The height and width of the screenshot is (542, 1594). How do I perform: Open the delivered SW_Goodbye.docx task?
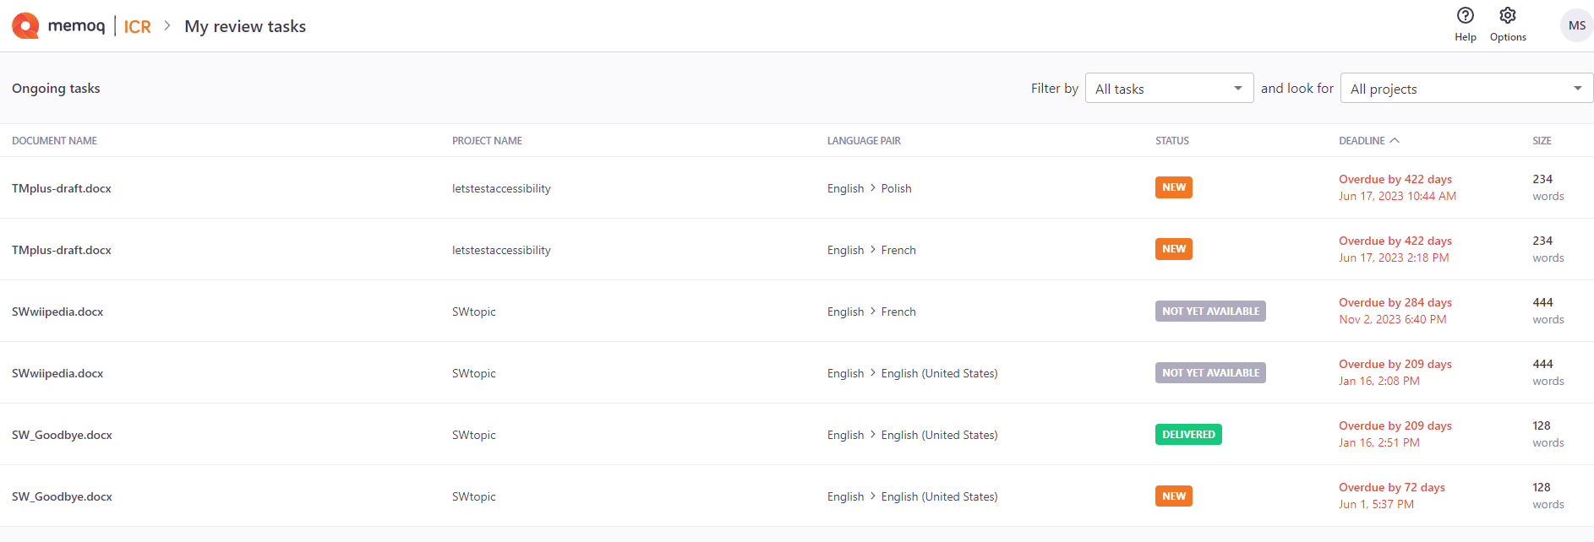click(x=62, y=436)
